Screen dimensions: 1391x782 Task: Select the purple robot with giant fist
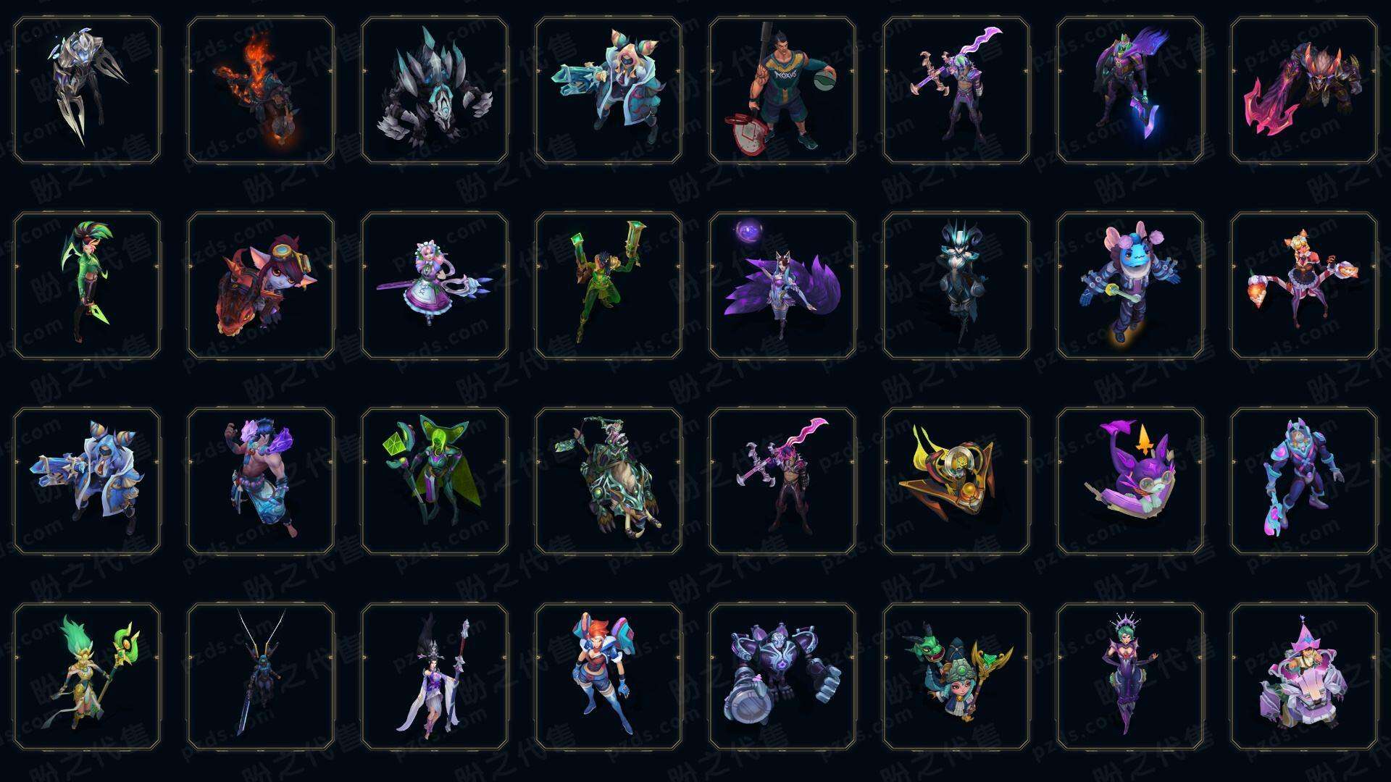tap(782, 676)
